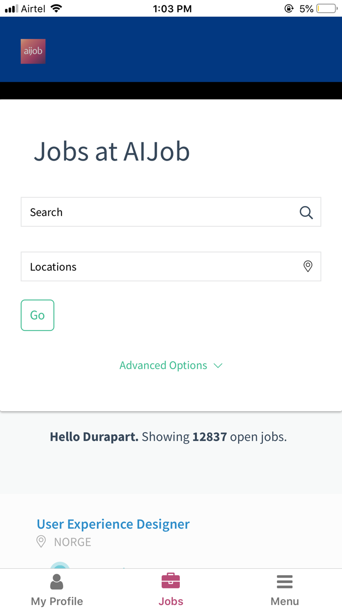The width and height of the screenshot is (342, 609).
Task: Tap the battery indicator showing 5%
Action: point(325,8)
